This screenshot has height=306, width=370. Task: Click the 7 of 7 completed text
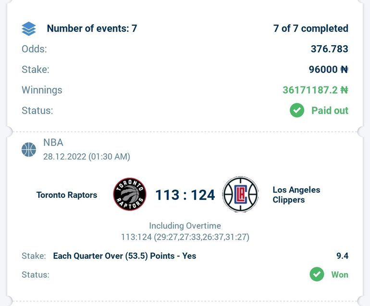[x=310, y=29]
